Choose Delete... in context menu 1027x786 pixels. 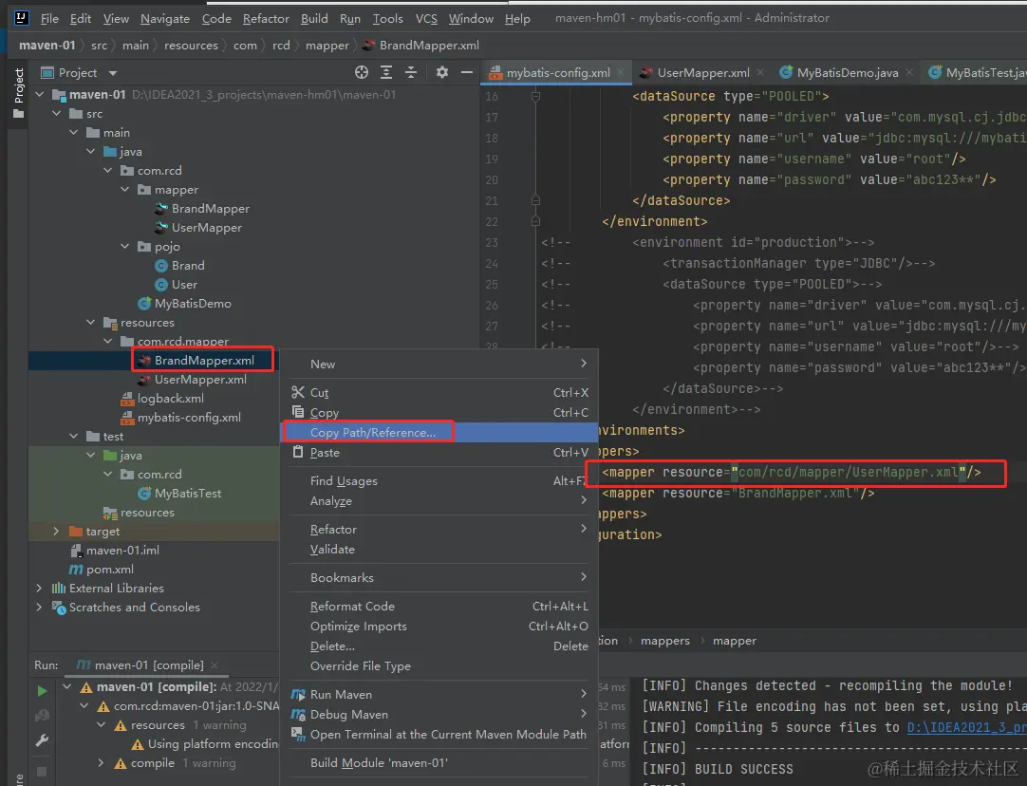(x=439, y=646)
